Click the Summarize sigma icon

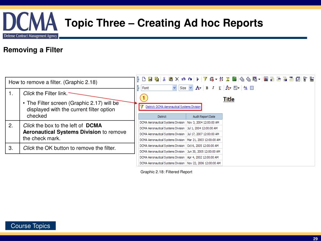point(228,79)
